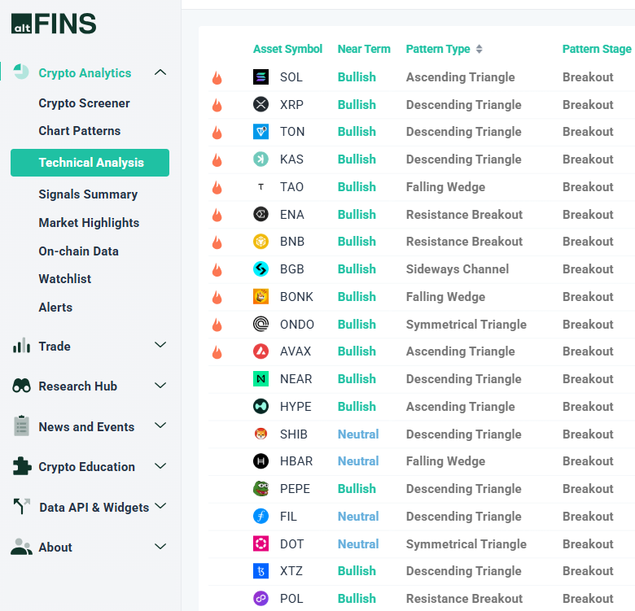Click the DOT coin icon
The width and height of the screenshot is (635, 611).
[x=261, y=543]
